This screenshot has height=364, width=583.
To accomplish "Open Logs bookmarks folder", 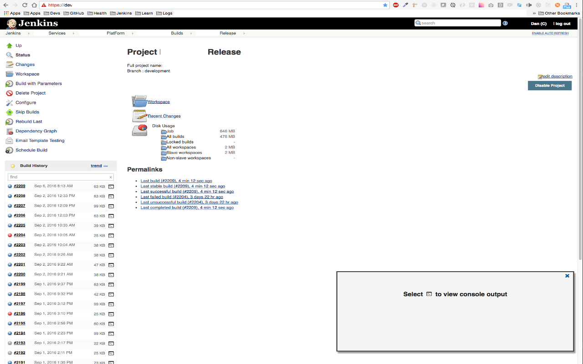I will click(164, 13).
